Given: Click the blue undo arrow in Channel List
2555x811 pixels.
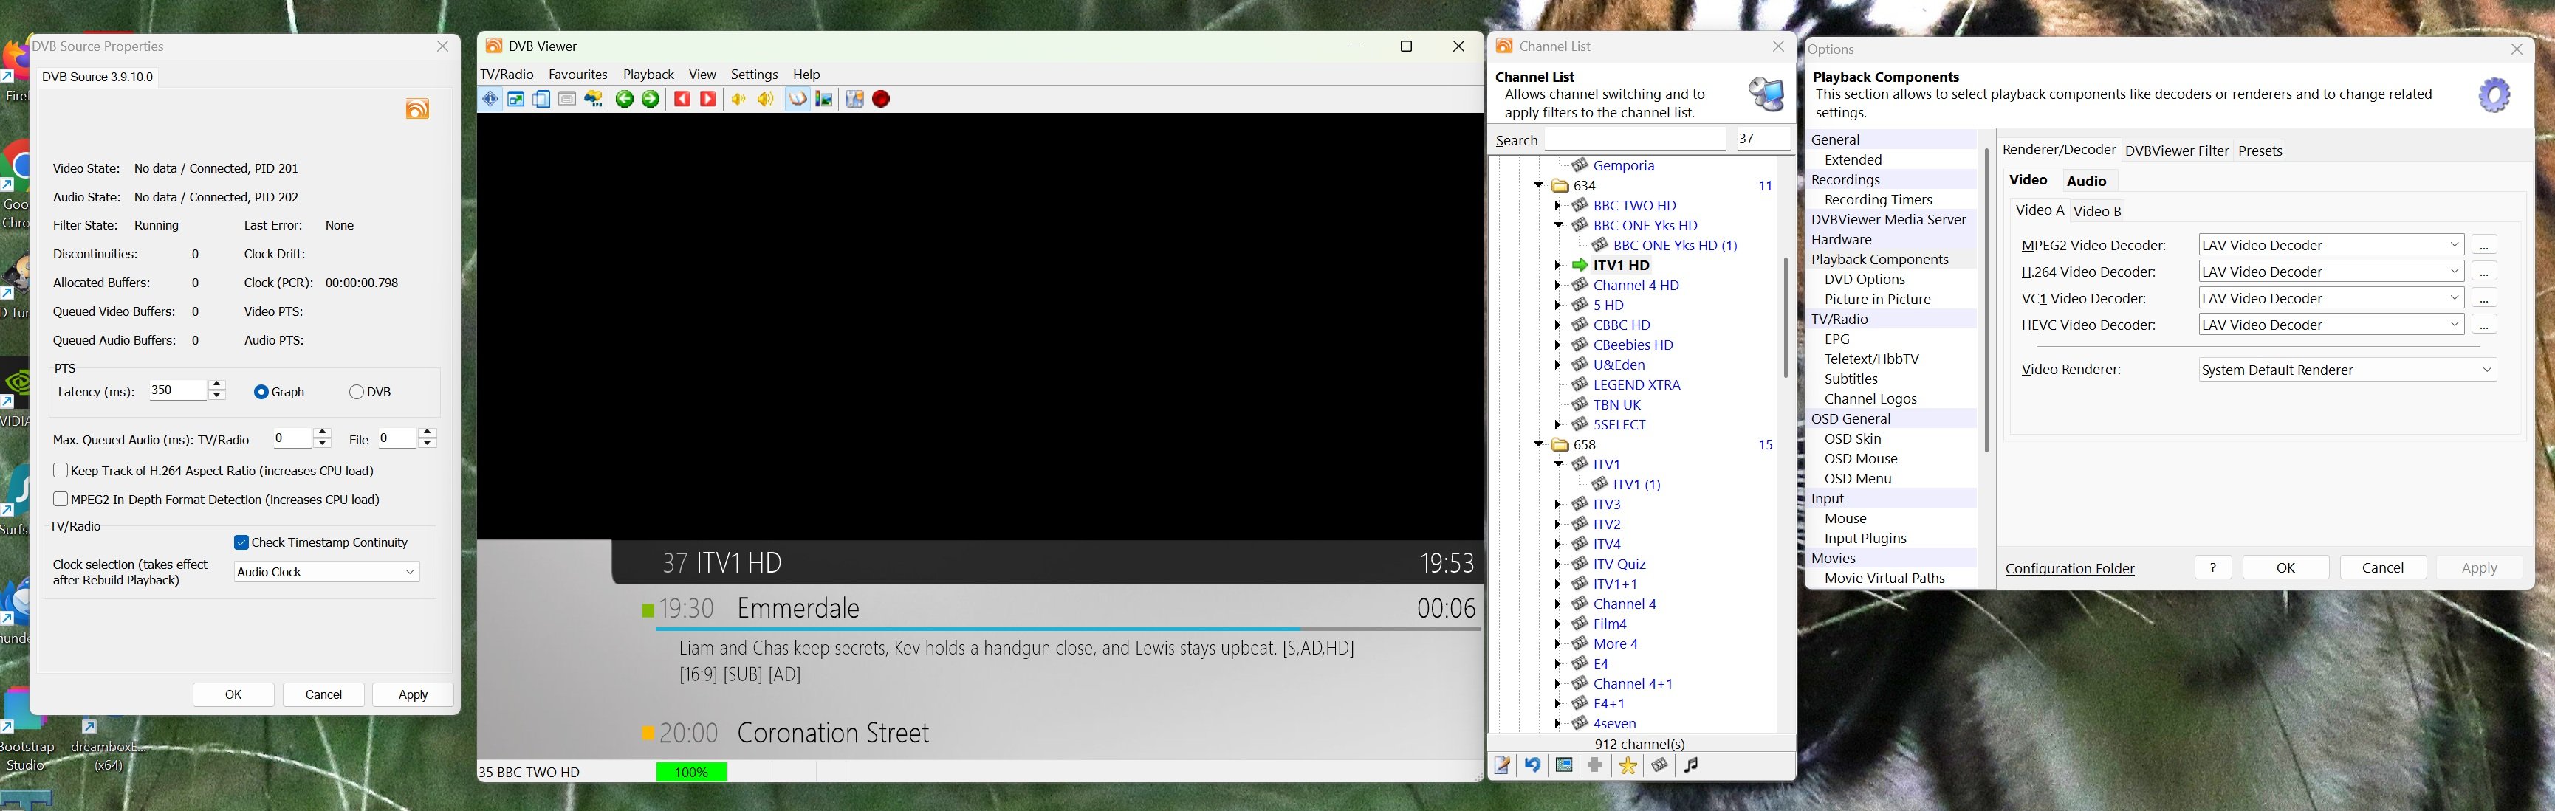Looking at the screenshot, I should click(x=1532, y=765).
